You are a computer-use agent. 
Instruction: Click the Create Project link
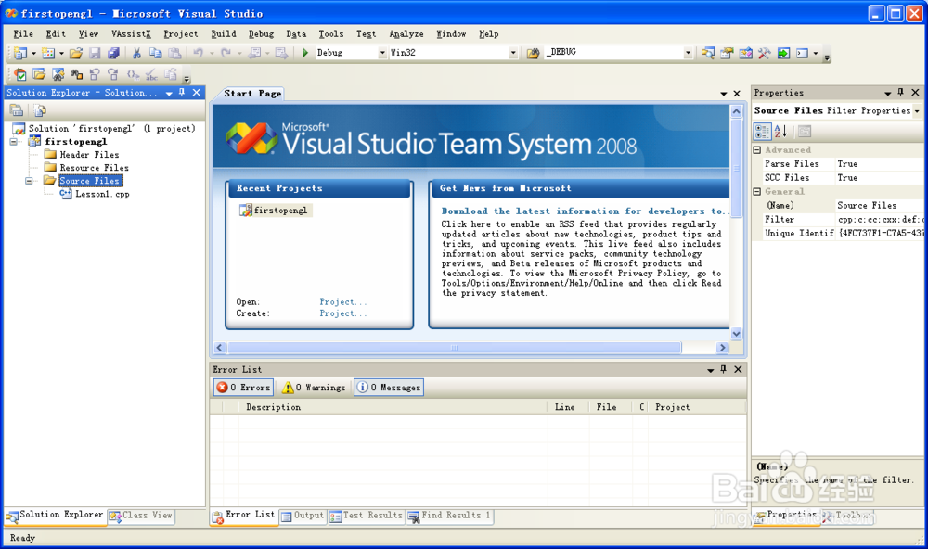(343, 313)
